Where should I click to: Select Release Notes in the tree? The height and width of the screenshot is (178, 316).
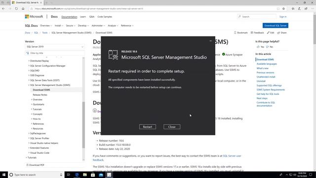coord(40,94)
